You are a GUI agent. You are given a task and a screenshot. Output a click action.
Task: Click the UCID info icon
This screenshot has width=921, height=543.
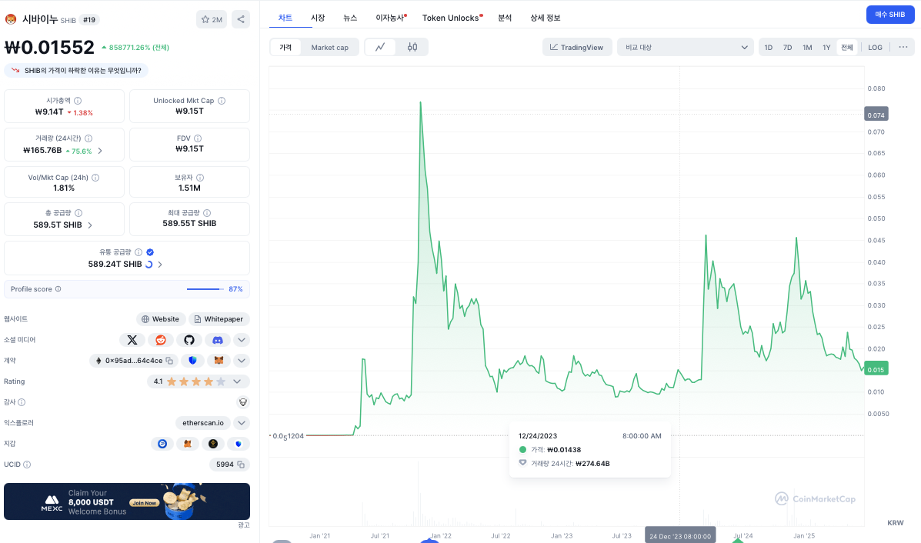(x=27, y=465)
